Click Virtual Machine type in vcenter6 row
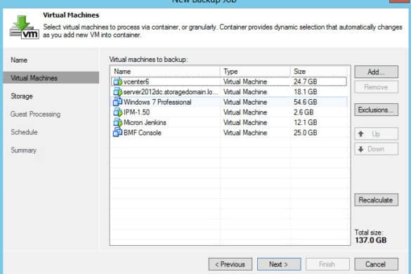This screenshot has height=274, width=411. (x=245, y=81)
